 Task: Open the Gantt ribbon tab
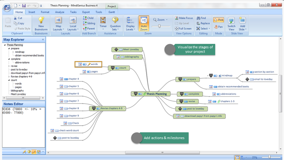tap(111, 12)
